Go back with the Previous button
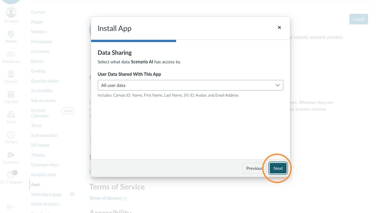The image size is (381, 213). coord(254,168)
